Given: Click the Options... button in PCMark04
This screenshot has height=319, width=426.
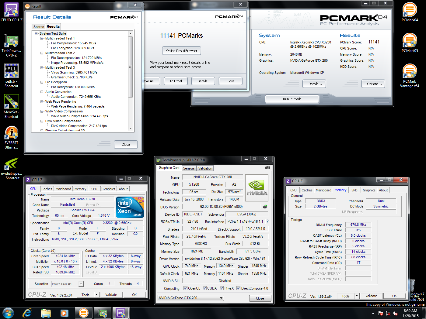Looking at the screenshot, I should coord(374,84).
